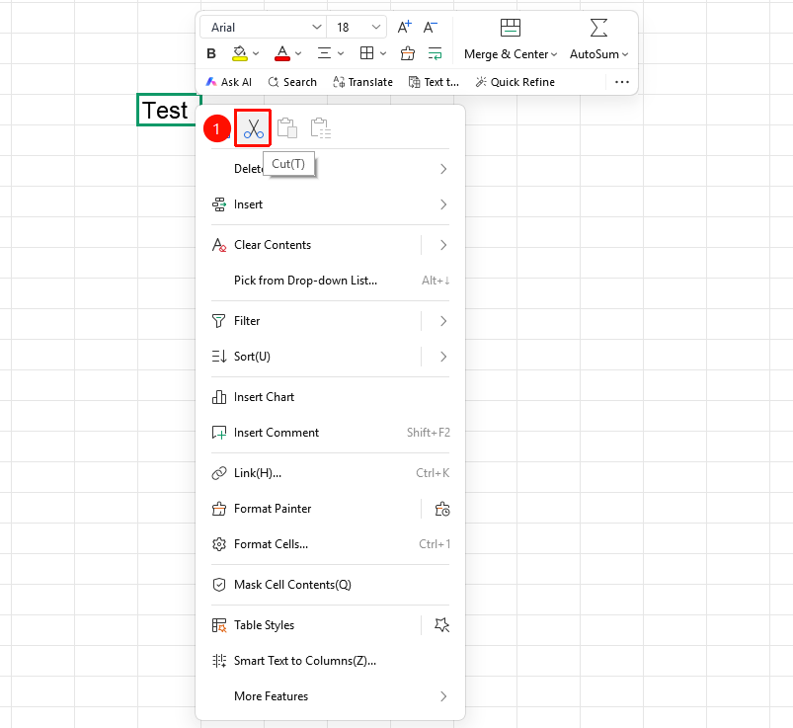Open the fill color dropdown arrow

[256, 53]
